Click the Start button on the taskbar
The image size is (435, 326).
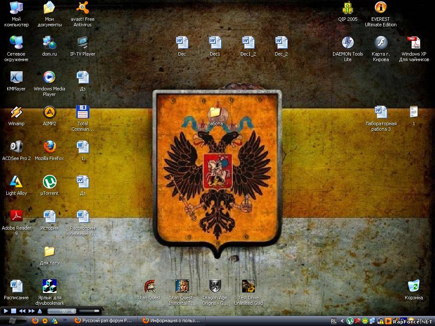(13, 321)
